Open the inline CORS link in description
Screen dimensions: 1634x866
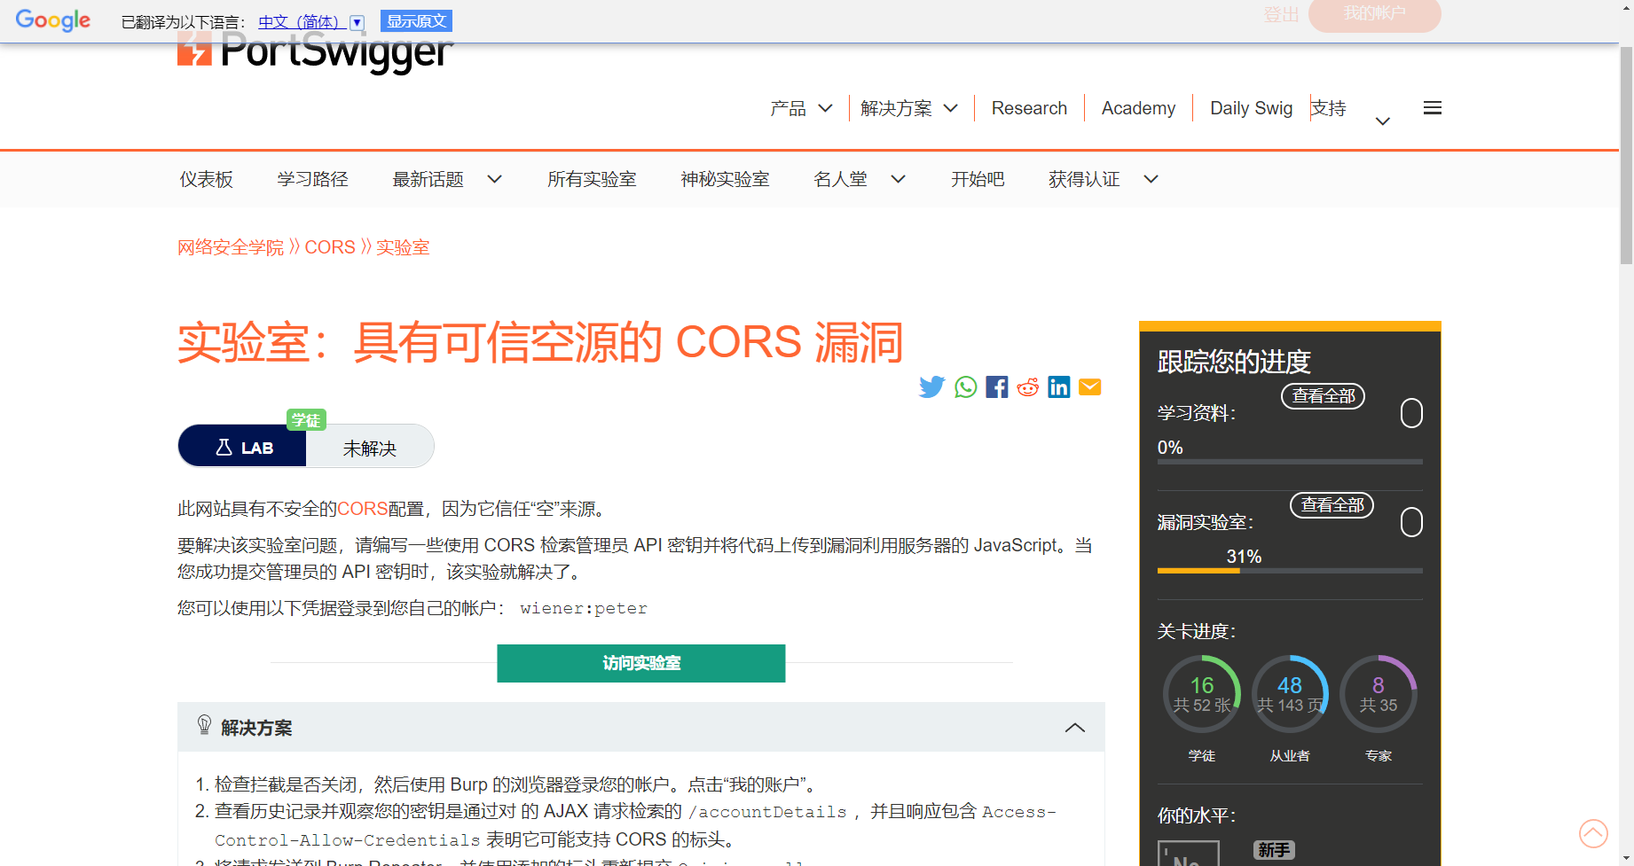point(362,509)
